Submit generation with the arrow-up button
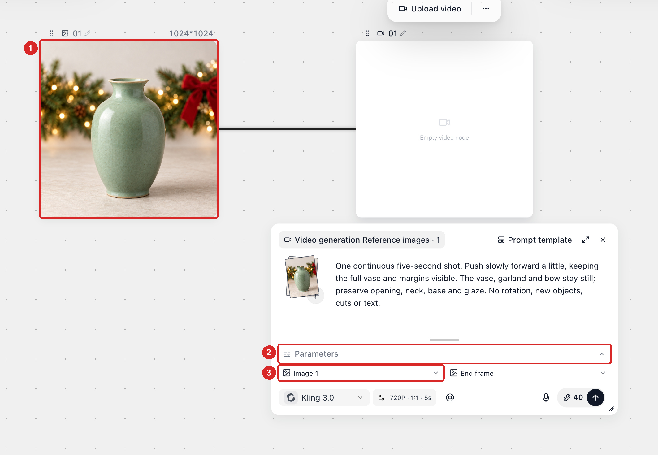 pos(595,397)
